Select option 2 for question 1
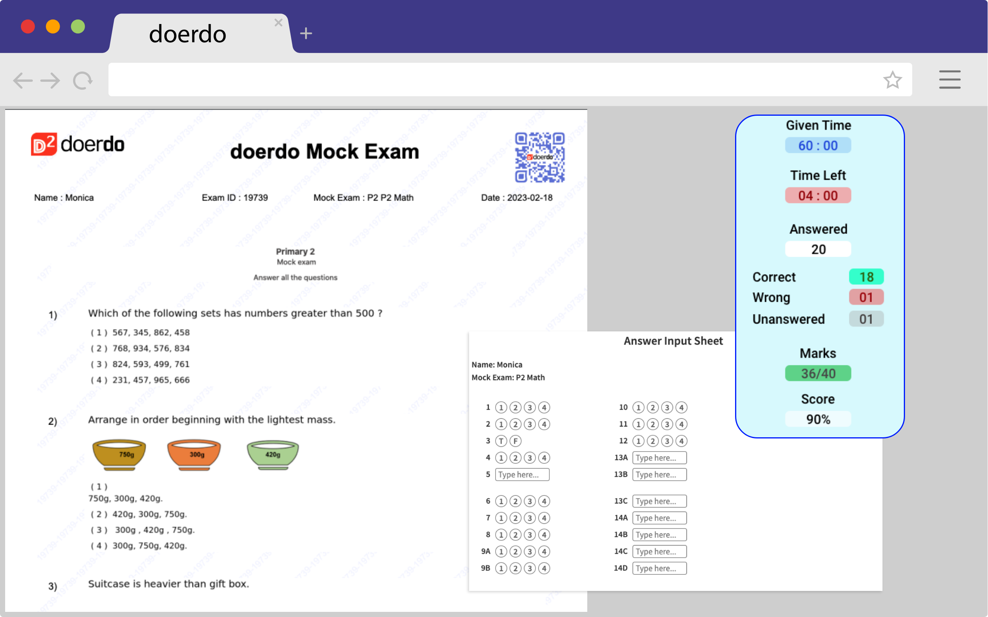 pos(515,407)
